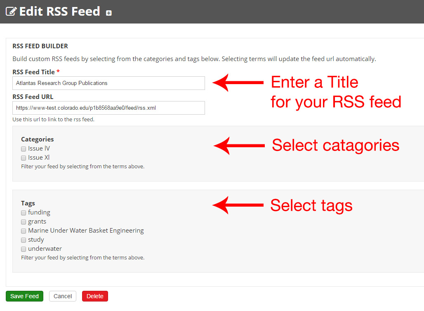424x311 pixels.
Task: Click the Edit RSS Feed page title
Action: 59,12
